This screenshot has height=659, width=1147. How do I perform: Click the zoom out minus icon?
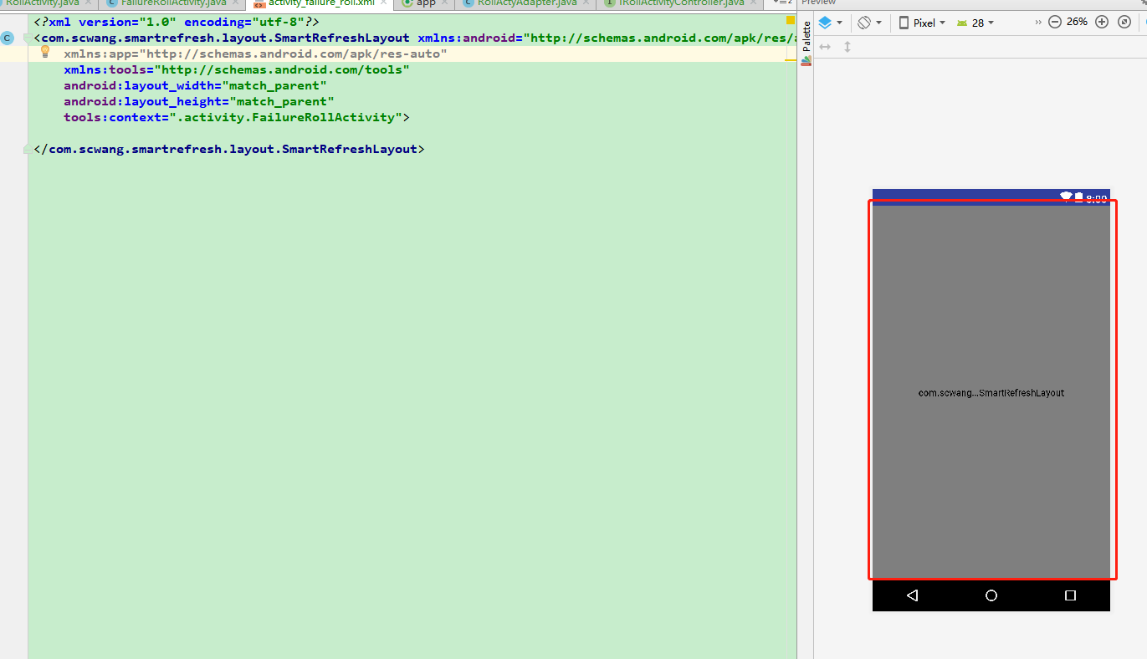click(1054, 23)
